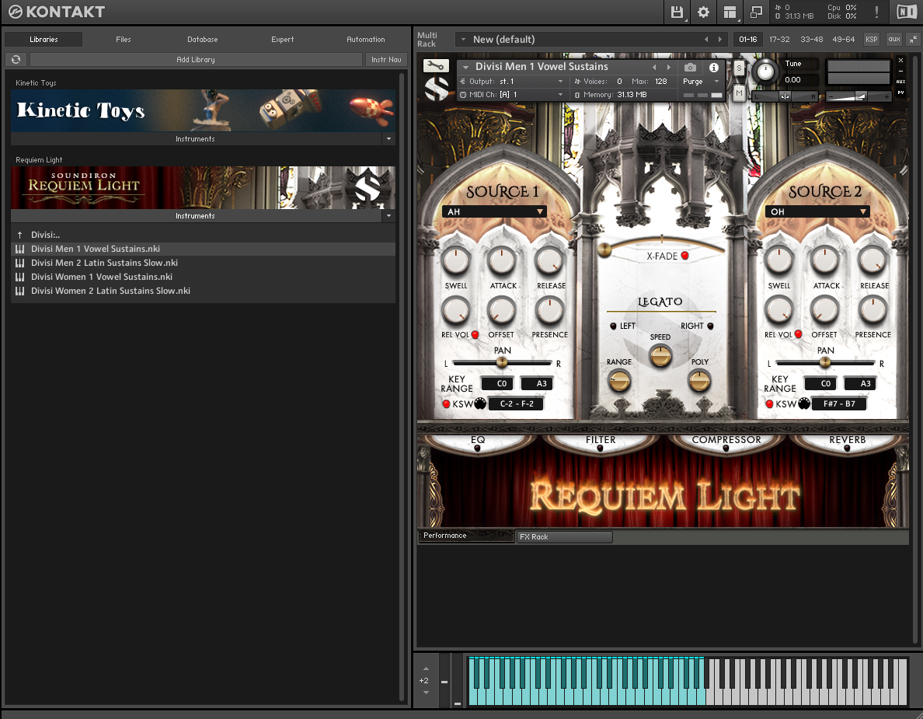Click the Source 1 PAN slider handle
The image size is (923, 719).
coord(502,363)
